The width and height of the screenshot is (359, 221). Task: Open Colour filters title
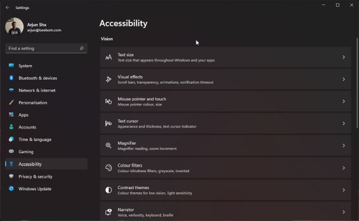point(130,165)
